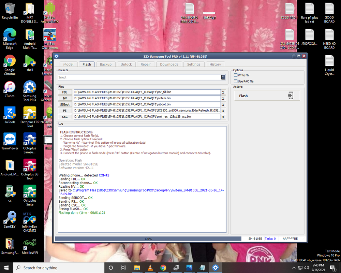
Task: Open NEED KO BOARD text file
Action: pos(329,39)
